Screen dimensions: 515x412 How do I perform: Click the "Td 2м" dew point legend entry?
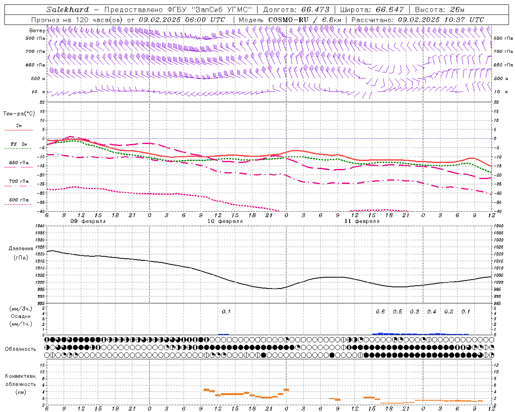19,144
